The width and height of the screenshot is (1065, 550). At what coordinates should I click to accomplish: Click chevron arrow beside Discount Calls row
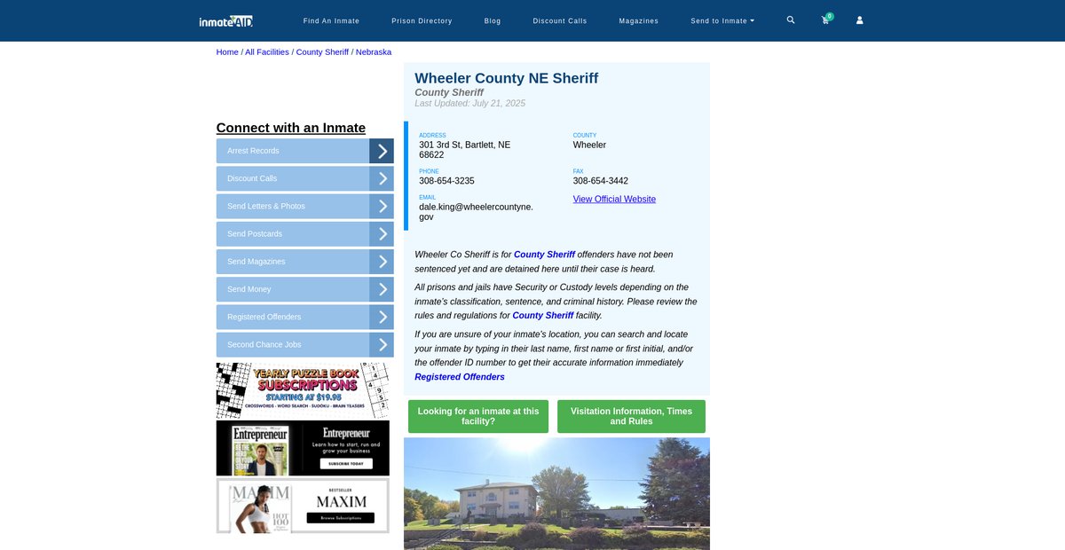[382, 178]
